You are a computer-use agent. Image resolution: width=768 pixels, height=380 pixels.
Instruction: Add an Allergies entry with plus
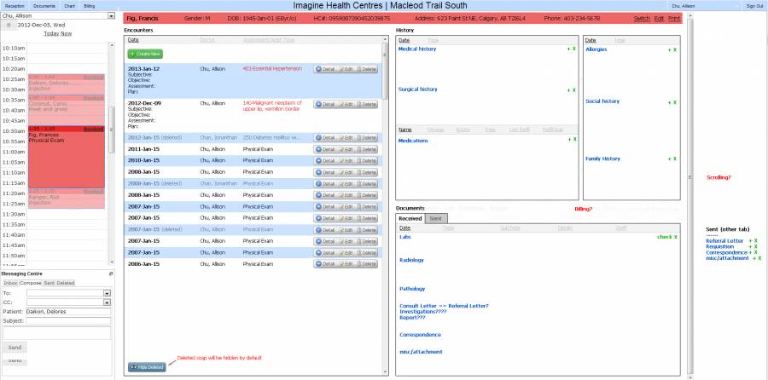point(669,50)
